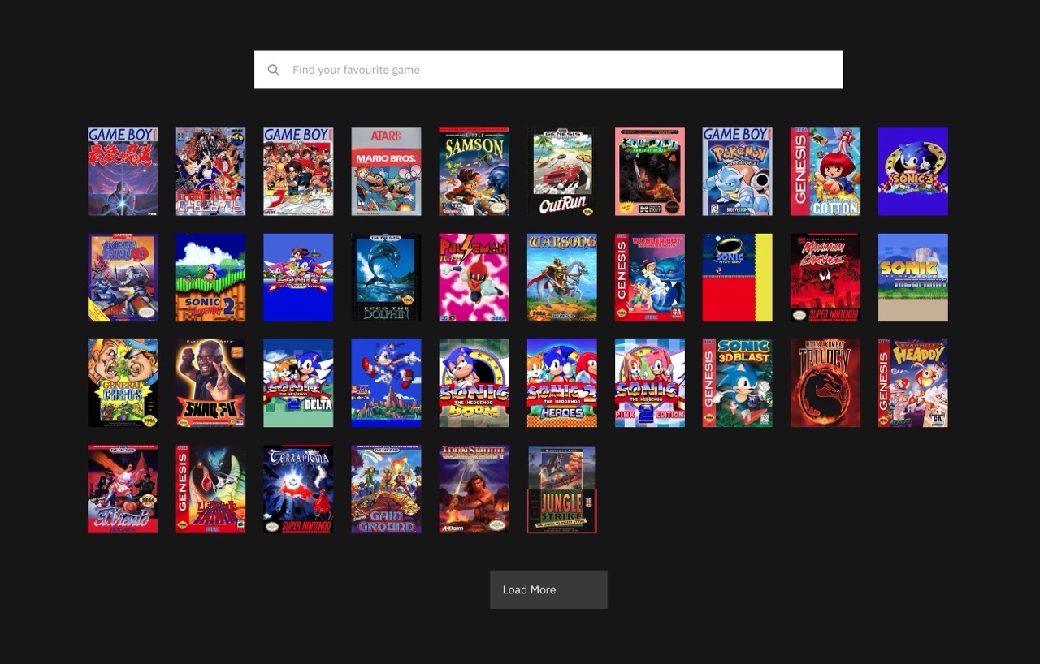Select the OutRun Genesis cover
The image size is (1040, 664).
562,171
